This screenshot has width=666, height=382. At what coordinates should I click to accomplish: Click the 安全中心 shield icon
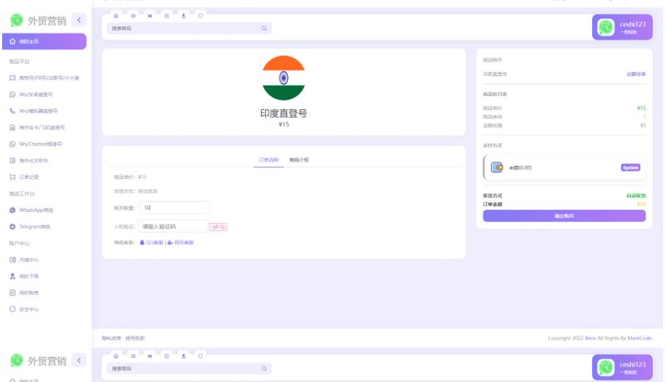12,309
